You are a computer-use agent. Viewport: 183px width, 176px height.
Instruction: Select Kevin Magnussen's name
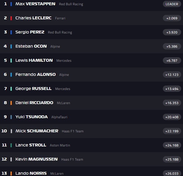(x=36, y=159)
